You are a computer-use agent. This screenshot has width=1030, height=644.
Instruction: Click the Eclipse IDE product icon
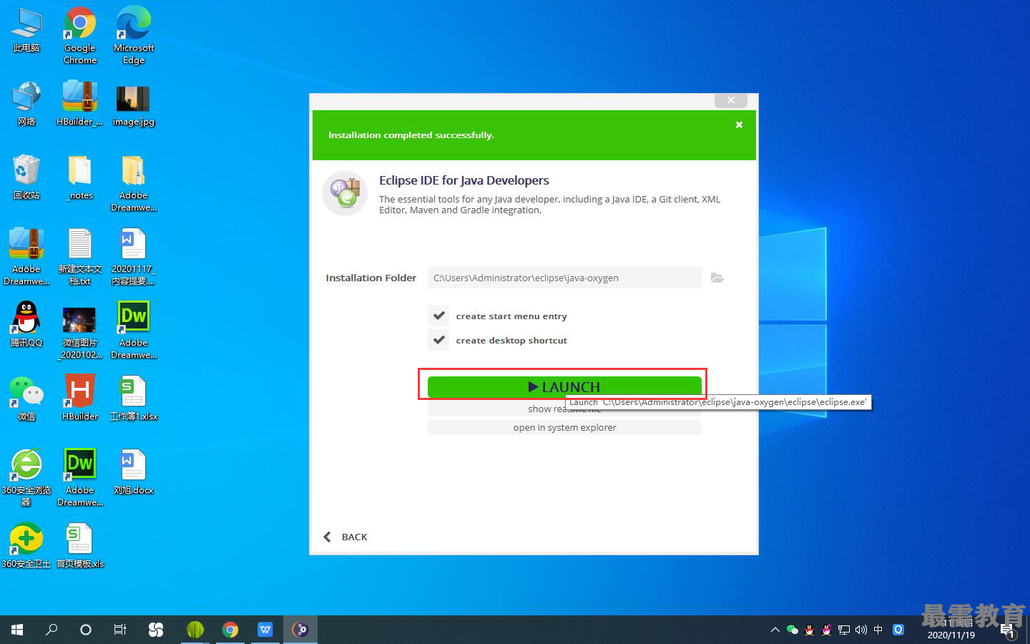(x=345, y=193)
